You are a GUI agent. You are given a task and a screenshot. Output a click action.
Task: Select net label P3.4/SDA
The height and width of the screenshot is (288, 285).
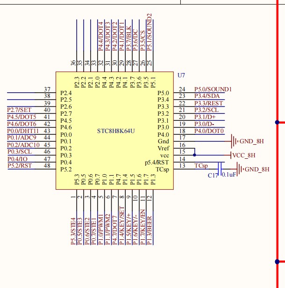point(207,96)
